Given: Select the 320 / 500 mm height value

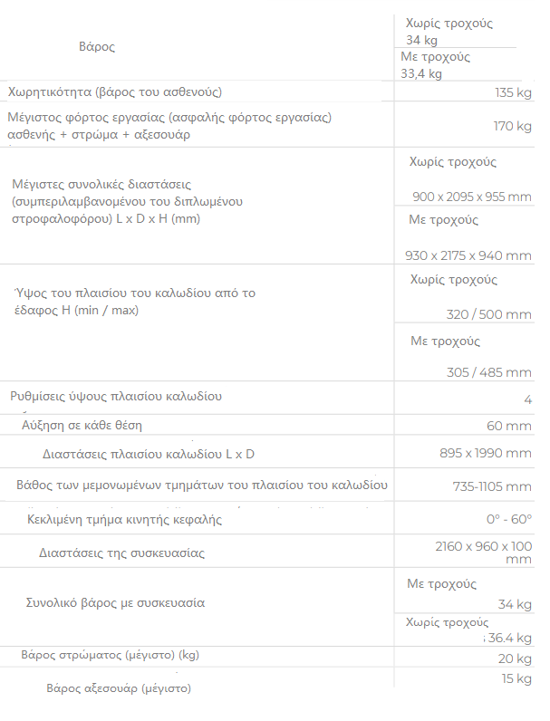Looking at the screenshot, I should click(x=488, y=314).
